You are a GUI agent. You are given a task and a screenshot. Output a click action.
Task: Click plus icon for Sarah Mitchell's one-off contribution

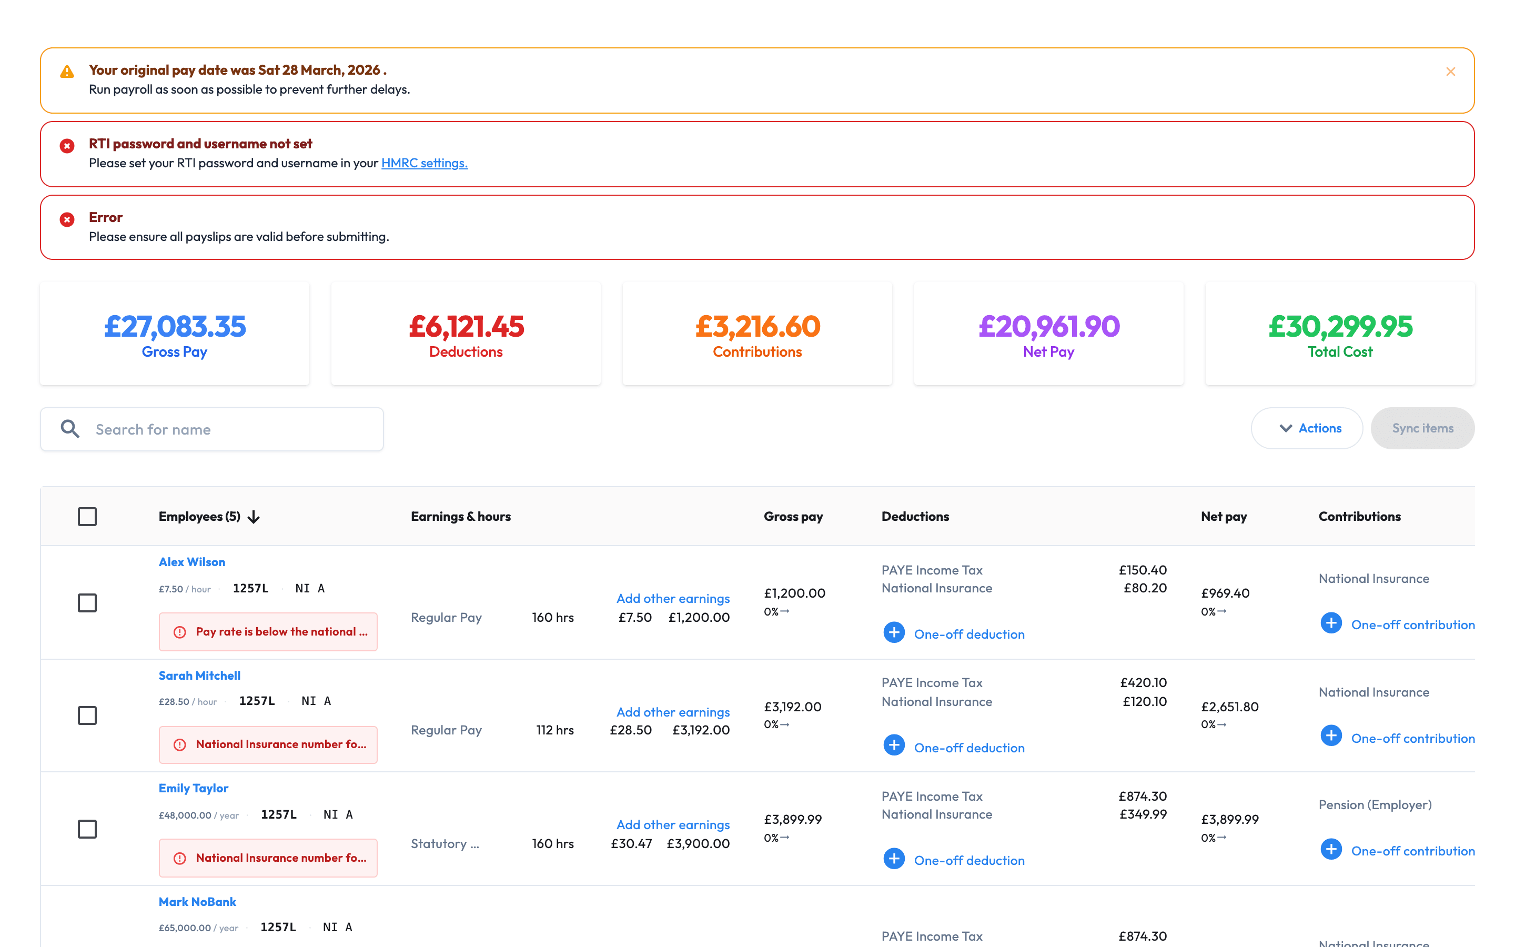(1331, 736)
